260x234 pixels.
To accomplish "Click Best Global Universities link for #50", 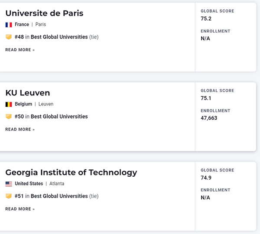I will (x=59, y=116).
